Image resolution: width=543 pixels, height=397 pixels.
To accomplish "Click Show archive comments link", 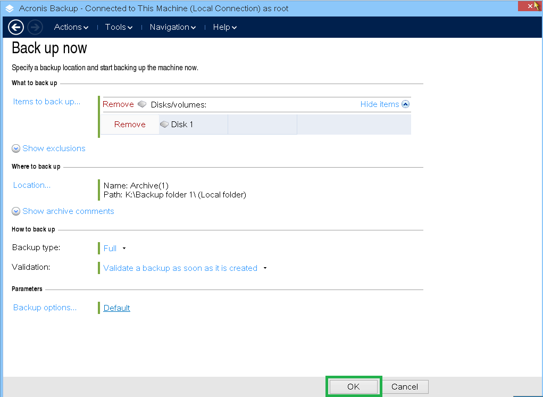I will (68, 211).
